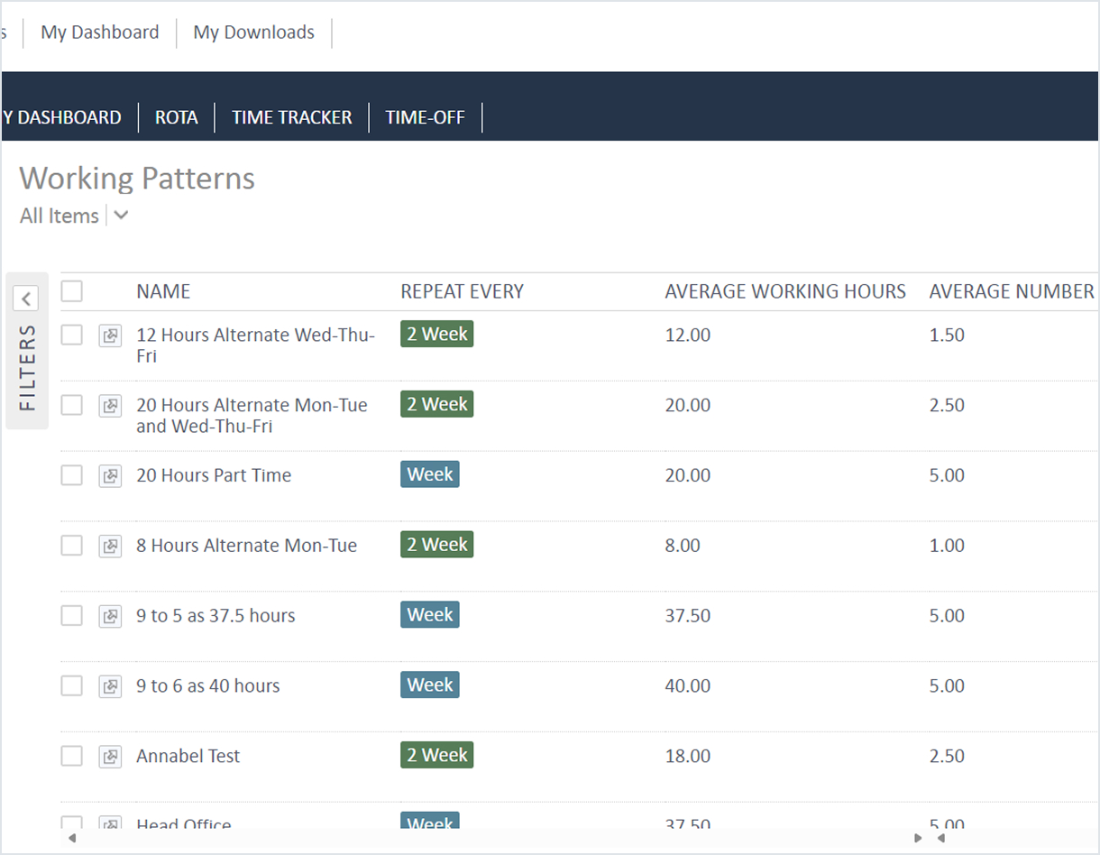Open the My Downloads tab
The width and height of the screenshot is (1100, 855).
253,32
